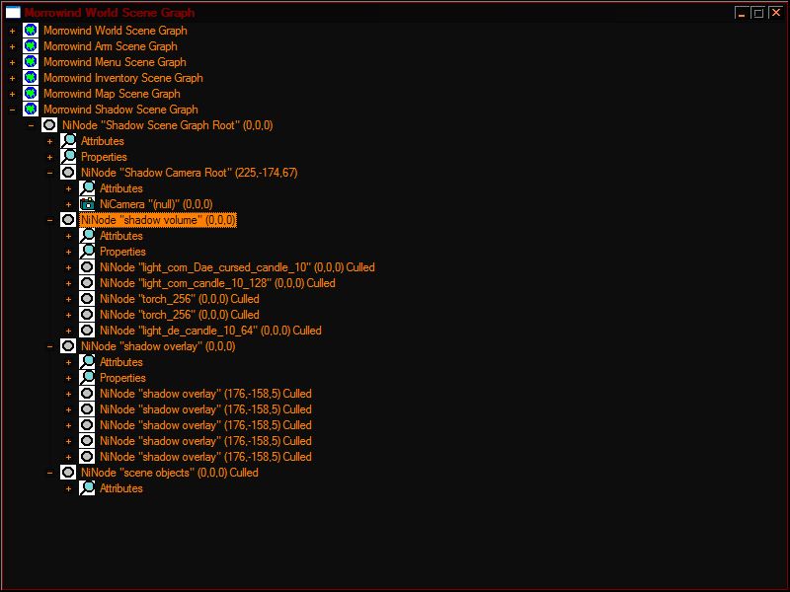Collapse the Shadow Camera Root node
This screenshot has height=592, width=790.
click(49, 173)
